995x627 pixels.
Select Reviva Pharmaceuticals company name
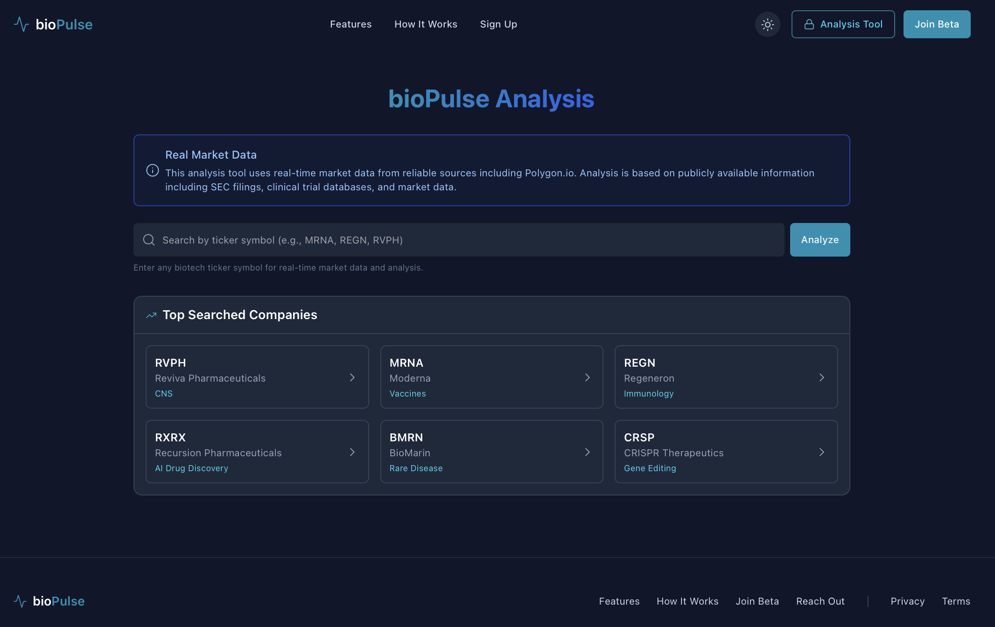tap(210, 378)
